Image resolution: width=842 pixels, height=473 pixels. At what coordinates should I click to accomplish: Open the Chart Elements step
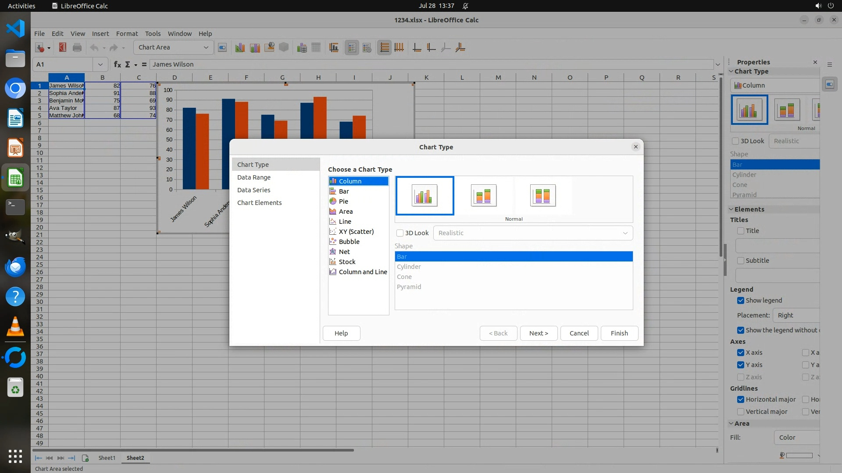tap(259, 203)
